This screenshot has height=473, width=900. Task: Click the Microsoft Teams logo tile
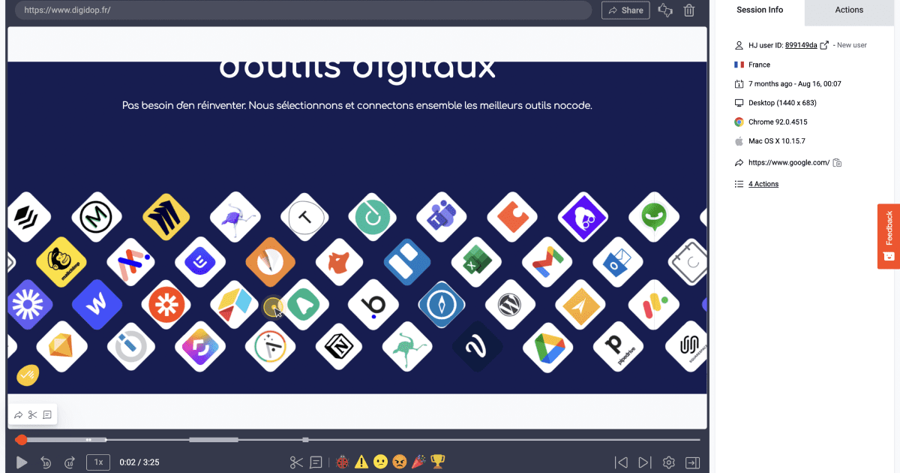click(x=441, y=217)
